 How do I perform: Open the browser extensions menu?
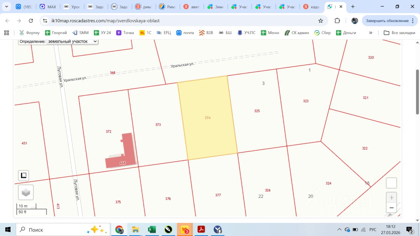coord(337,21)
